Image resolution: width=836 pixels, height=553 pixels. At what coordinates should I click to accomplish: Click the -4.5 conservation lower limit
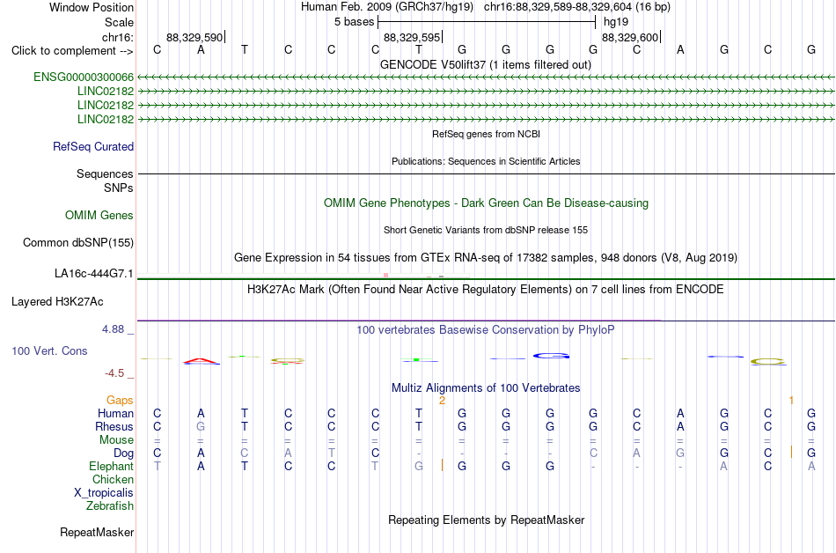114,373
